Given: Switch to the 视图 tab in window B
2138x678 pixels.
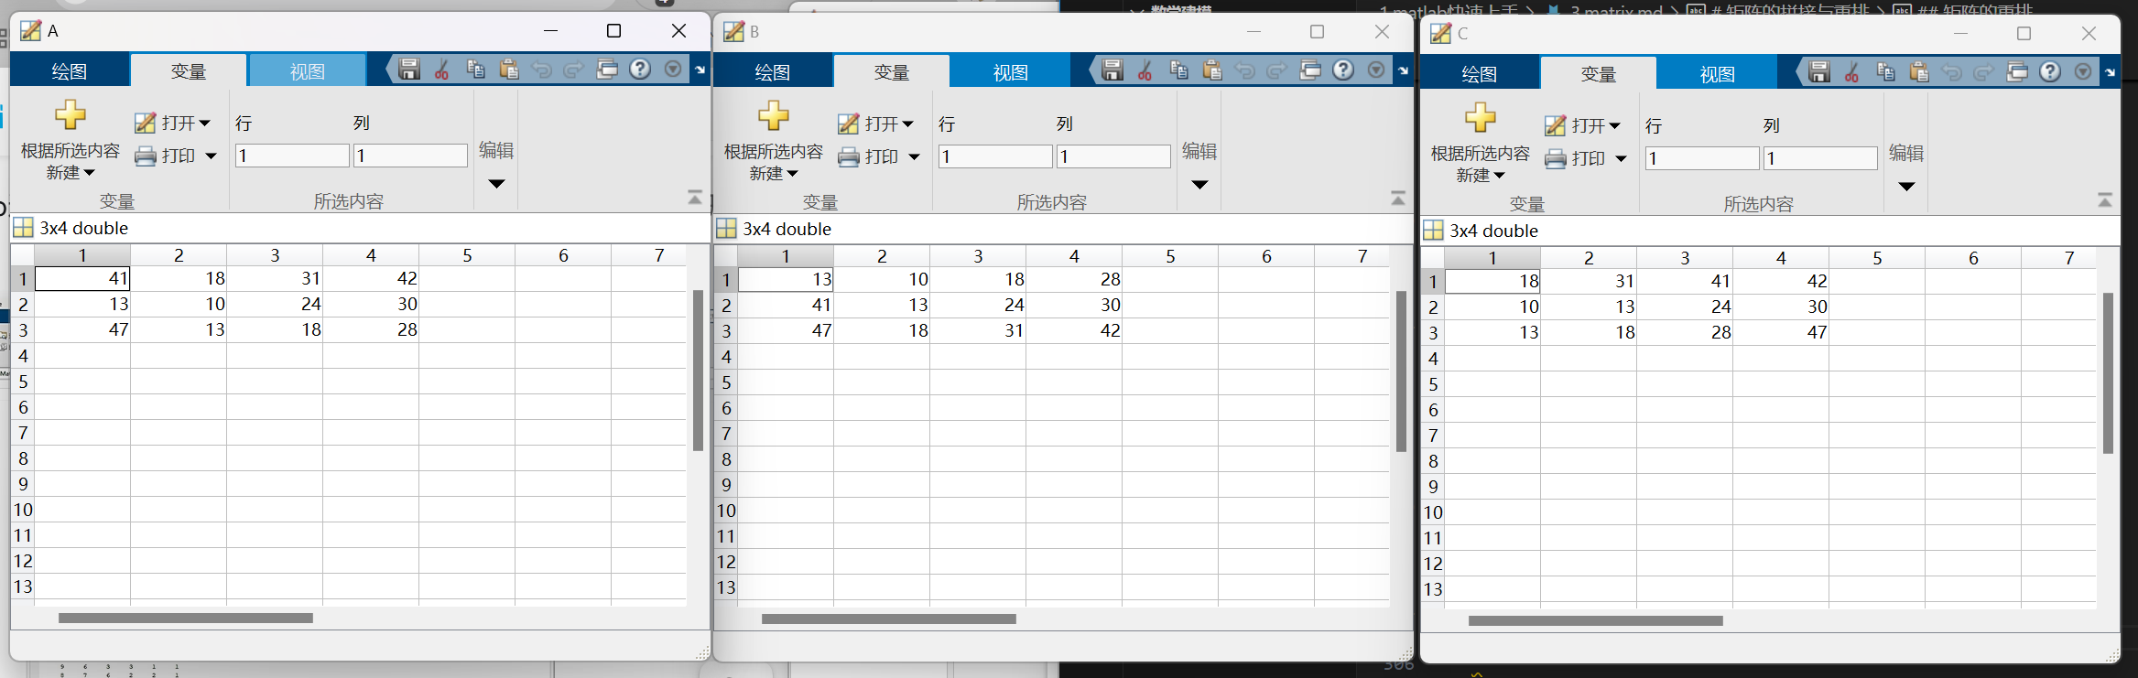Looking at the screenshot, I should coord(1010,72).
